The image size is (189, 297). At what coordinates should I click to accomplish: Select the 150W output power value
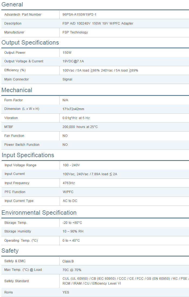pos(67,53)
